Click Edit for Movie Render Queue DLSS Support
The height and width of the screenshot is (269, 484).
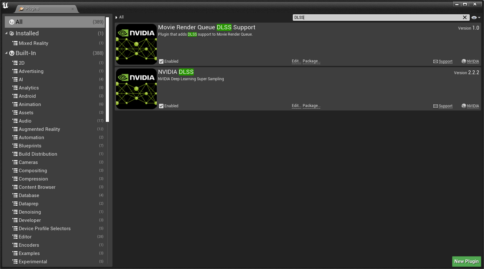[x=296, y=61]
